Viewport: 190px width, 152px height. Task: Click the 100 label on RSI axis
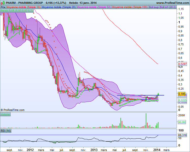(181, 130)
